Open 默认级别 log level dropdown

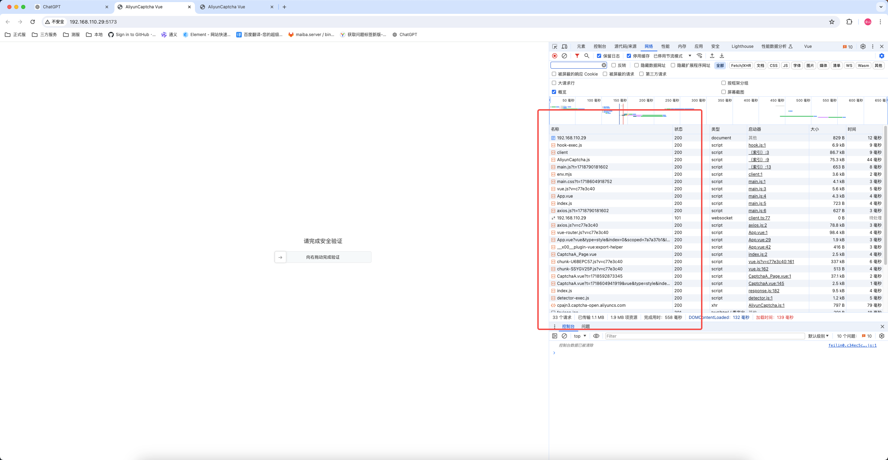click(818, 336)
